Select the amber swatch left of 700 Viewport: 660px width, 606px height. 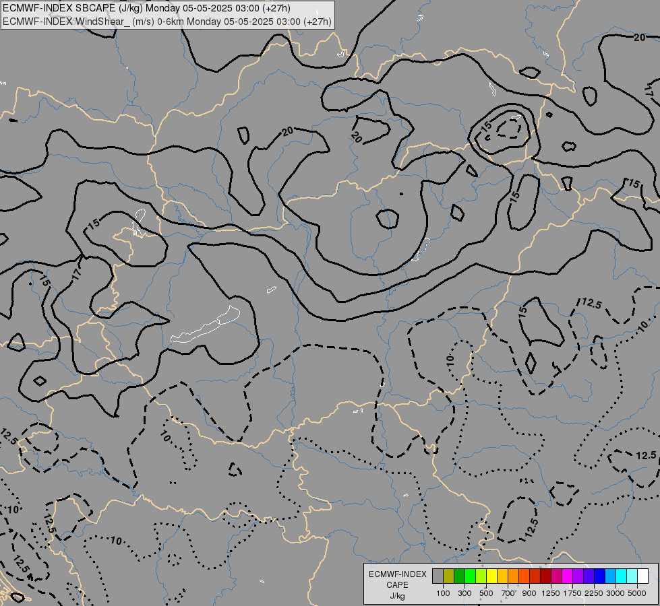502,576
